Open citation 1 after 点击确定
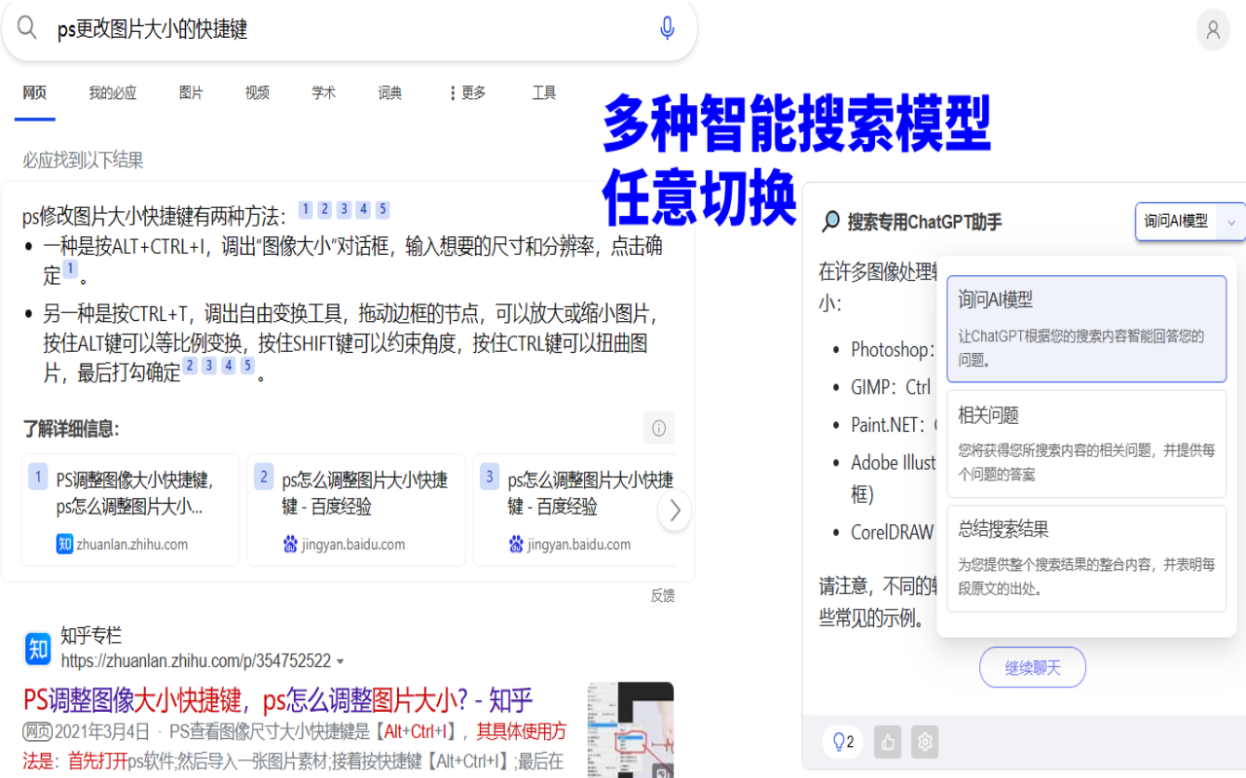This screenshot has width=1246, height=778. point(70,269)
